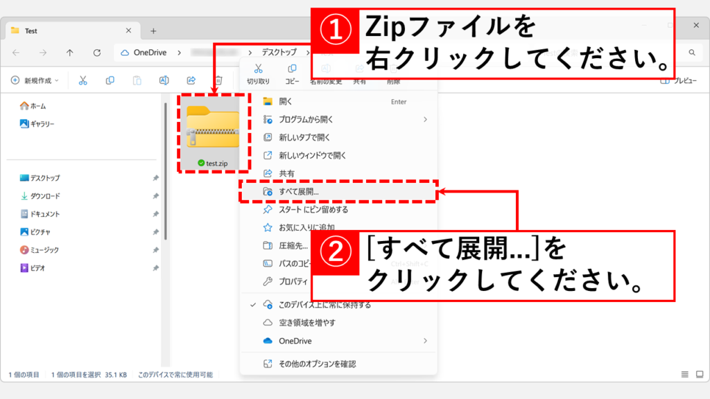Click the Share icon in the Explorer toolbar

click(x=191, y=80)
